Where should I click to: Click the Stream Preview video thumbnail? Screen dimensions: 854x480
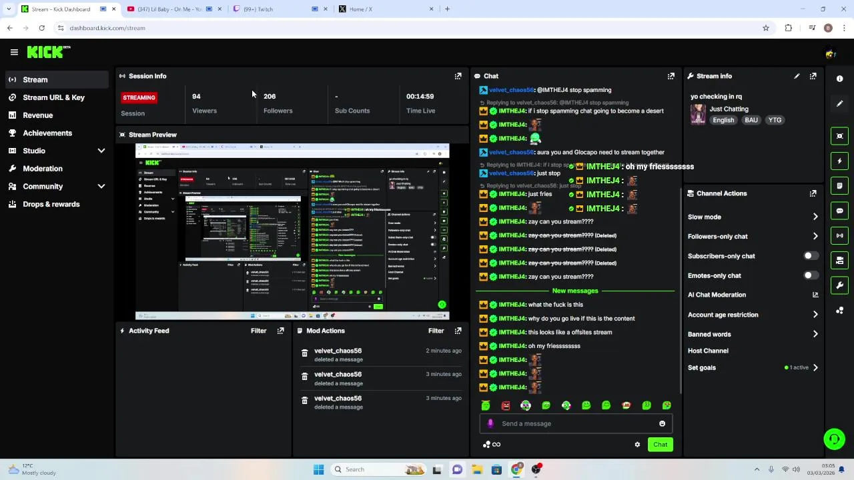click(x=292, y=232)
